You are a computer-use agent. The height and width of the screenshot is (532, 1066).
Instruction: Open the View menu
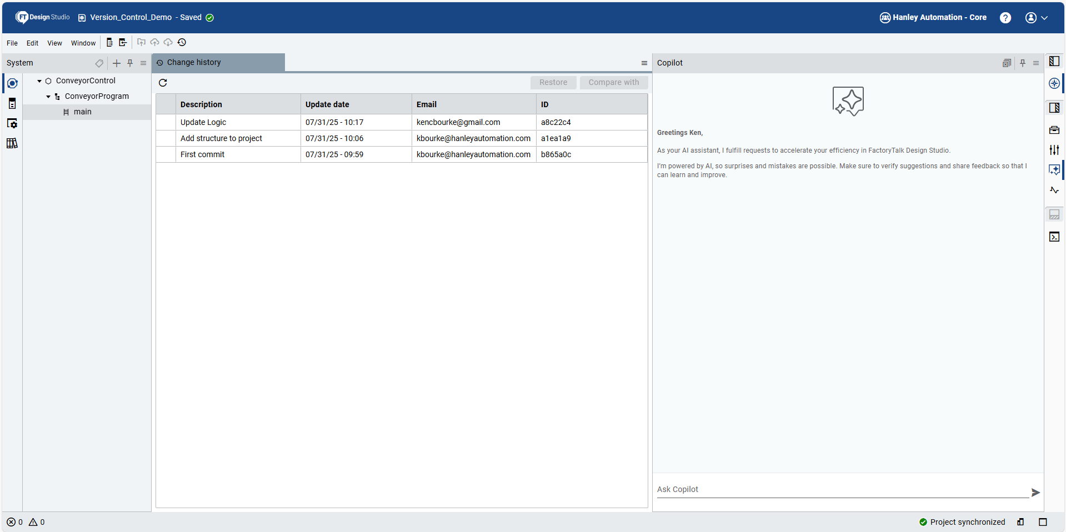tap(54, 43)
